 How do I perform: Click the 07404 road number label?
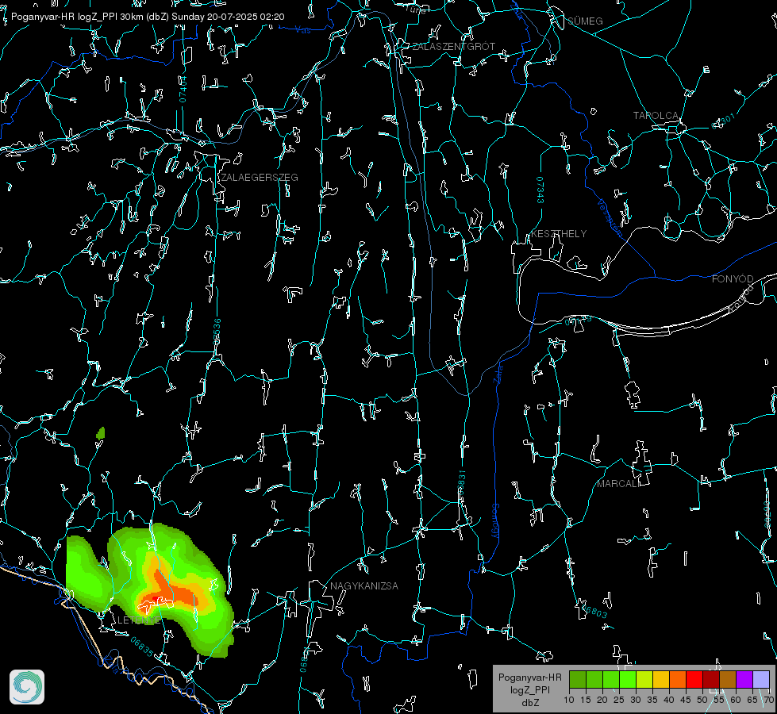[x=183, y=89]
